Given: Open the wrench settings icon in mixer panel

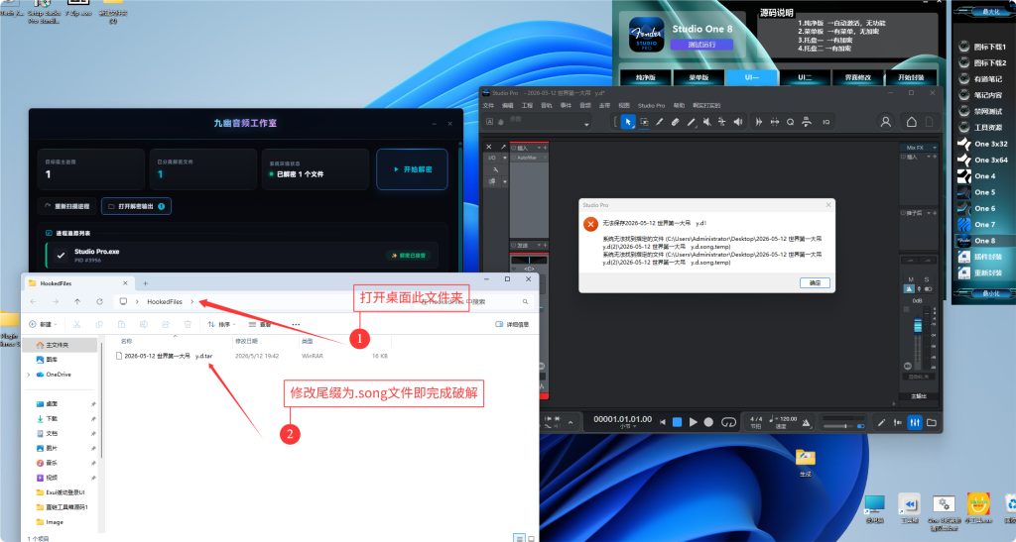Looking at the screenshot, I should (496, 170).
